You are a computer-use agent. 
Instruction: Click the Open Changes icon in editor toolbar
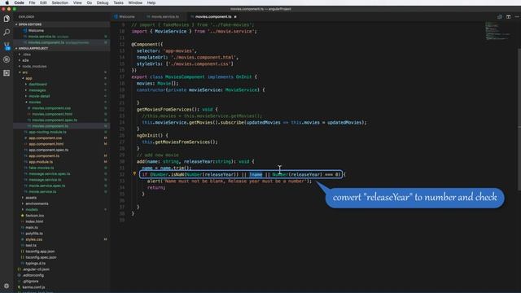coord(499,16)
